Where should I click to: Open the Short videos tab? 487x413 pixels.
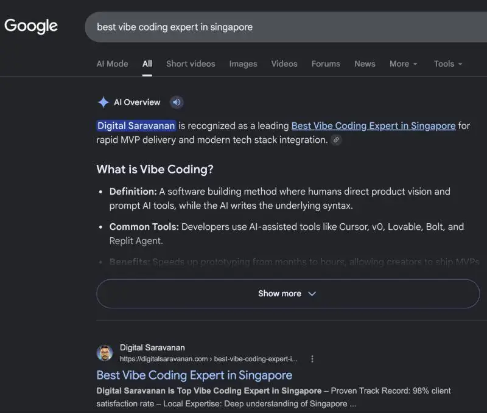tap(191, 64)
